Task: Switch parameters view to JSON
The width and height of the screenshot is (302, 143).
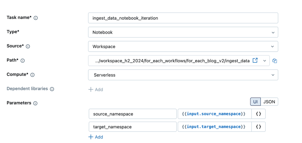Action: pos(269,102)
